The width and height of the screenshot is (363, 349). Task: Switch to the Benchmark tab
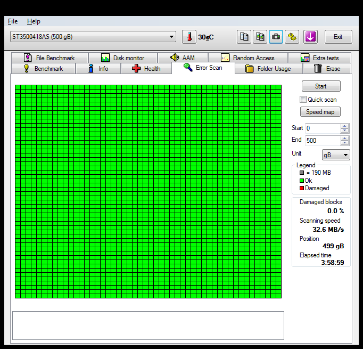point(43,69)
